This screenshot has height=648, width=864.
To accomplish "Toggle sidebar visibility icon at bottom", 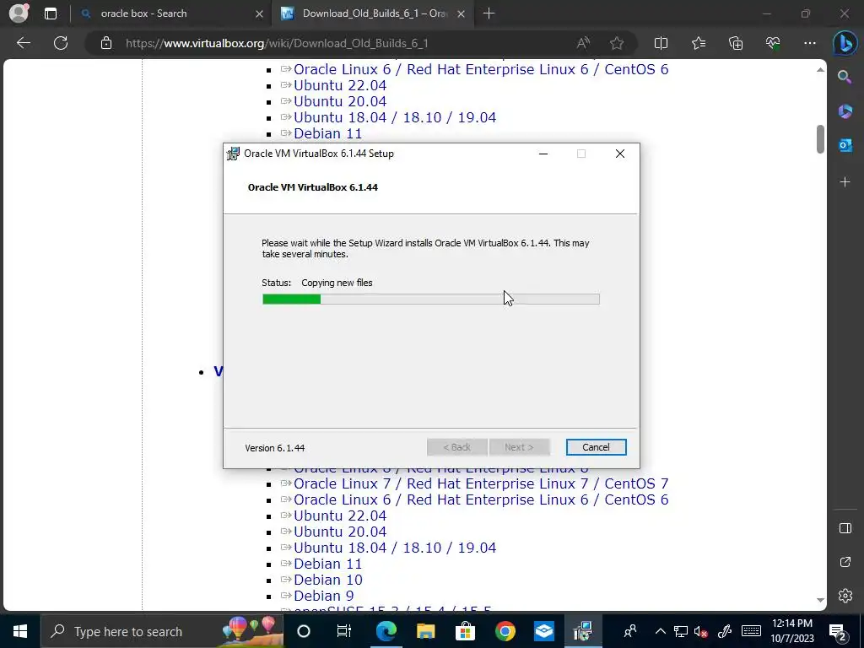I will pyautogui.click(x=845, y=528).
